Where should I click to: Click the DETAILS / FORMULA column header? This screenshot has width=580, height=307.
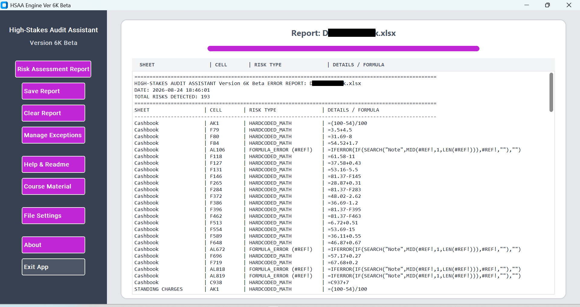(359, 65)
